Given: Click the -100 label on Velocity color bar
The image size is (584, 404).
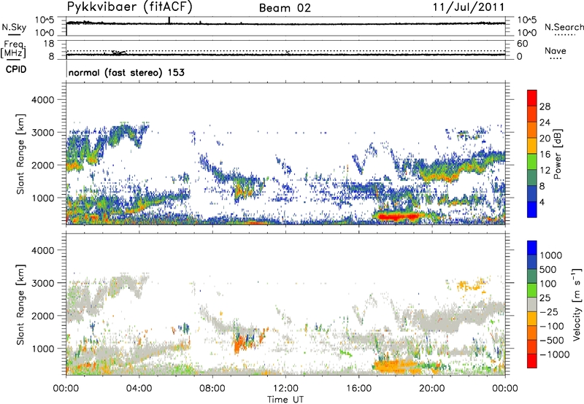Looking at the screenshot, I should pos(552,326).
